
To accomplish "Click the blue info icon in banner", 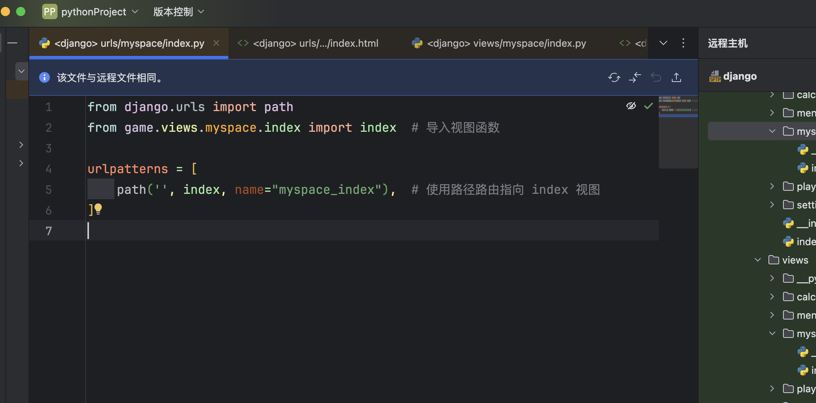I will (x=44, y=77).
